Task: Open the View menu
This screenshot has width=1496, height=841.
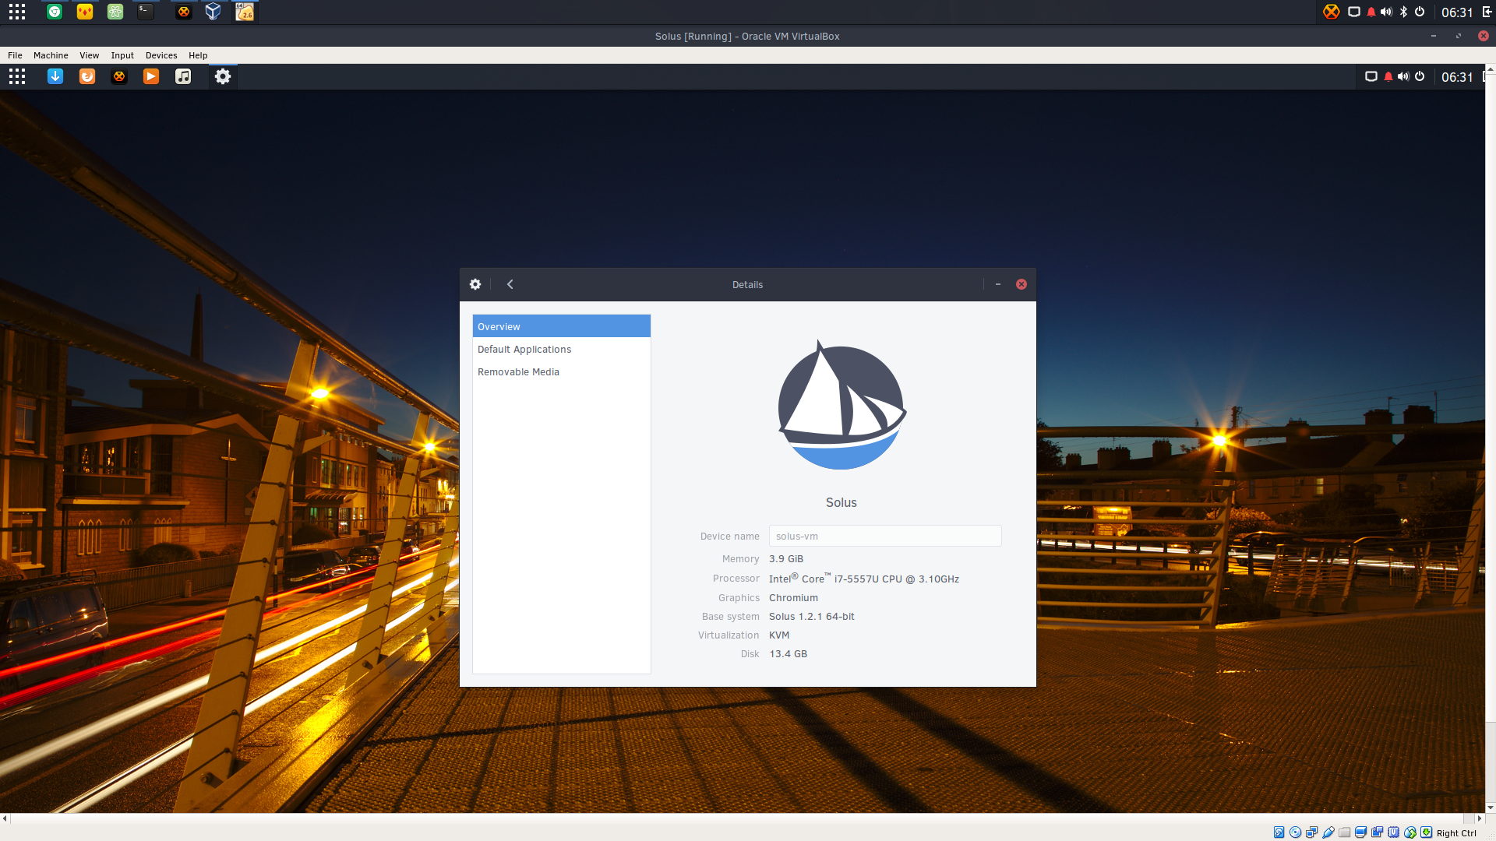Action: (89, 55)
